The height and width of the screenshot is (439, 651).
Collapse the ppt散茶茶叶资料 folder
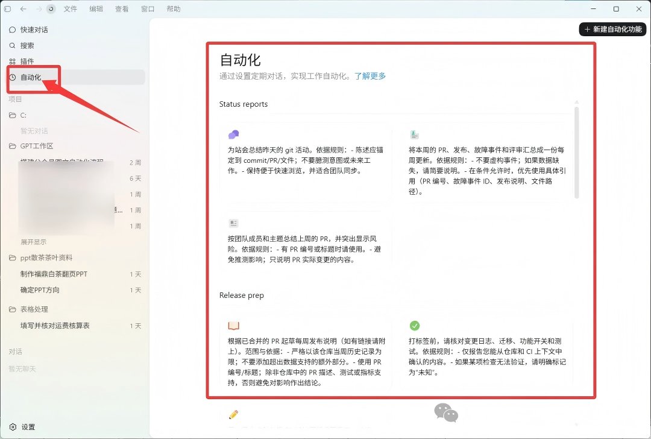[x=41, y=258]
